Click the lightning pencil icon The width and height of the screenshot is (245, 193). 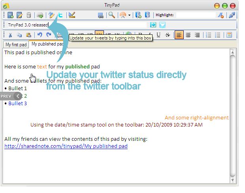[x=51, y=15]
